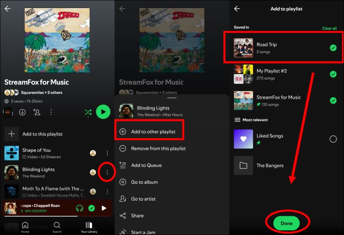Tap the bottom sheet drag handle
This screenshot has height=235, width=344.
pos(172,98)
